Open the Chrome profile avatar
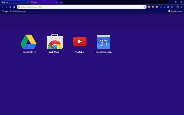This screenshot has width=184, height=115. [x=178, y=7]
